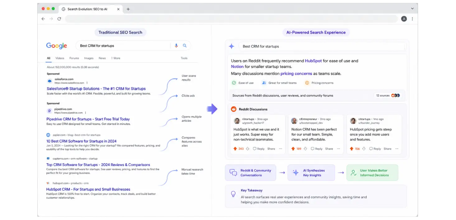Close the Search Evolution tab

pyautogui.click(x=118, y=9)
